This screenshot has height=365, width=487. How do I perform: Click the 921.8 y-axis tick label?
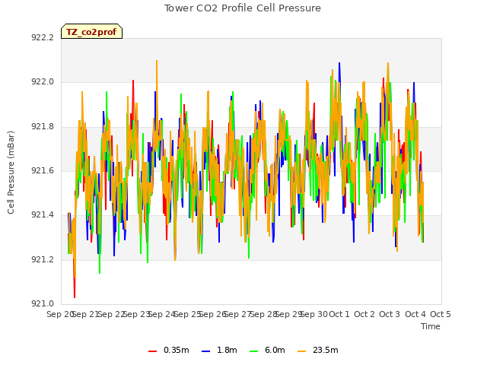coord(43,127)
